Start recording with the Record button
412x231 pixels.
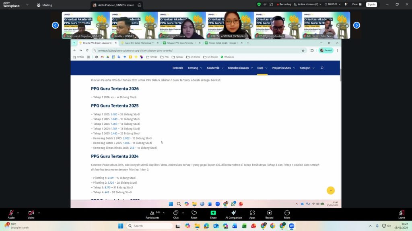coord(269,213)
